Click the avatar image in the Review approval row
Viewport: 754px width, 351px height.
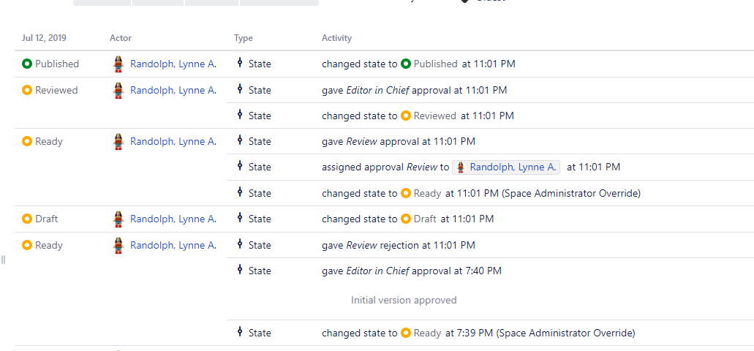click(x=118, y=142)
